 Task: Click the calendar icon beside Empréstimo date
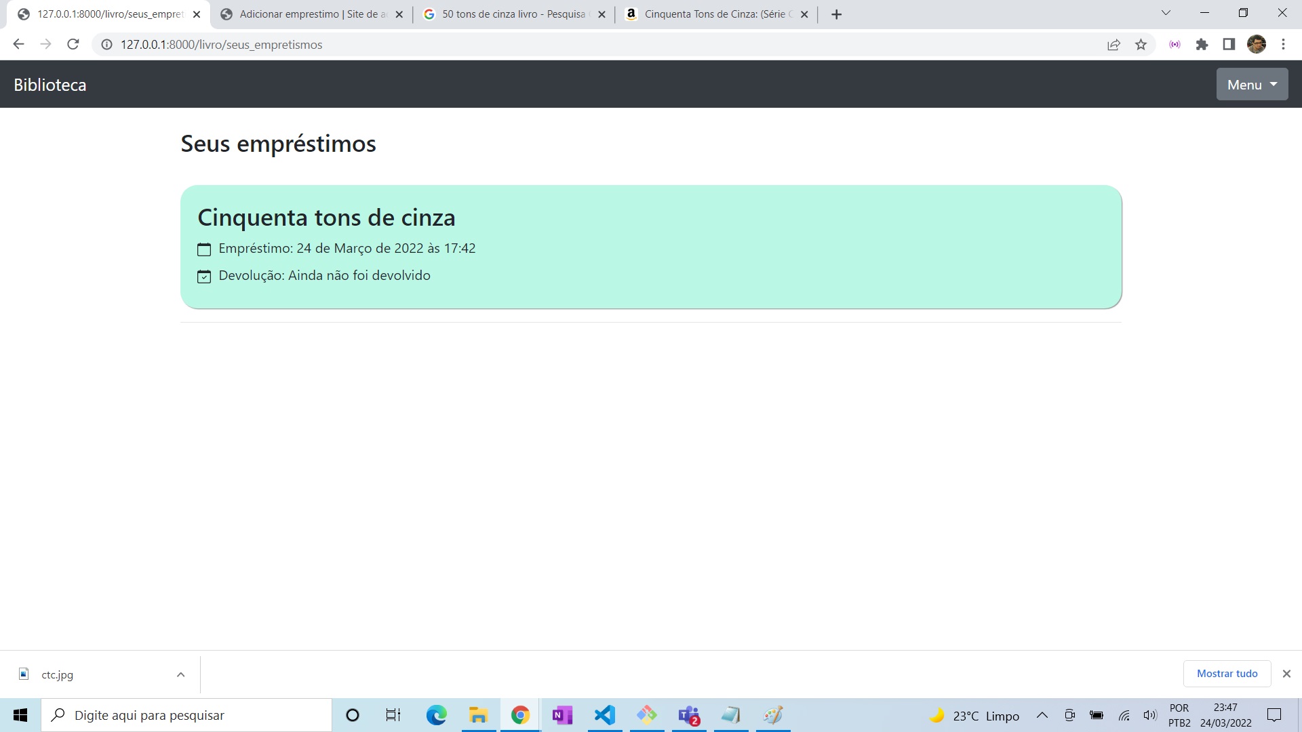[204, 249]
